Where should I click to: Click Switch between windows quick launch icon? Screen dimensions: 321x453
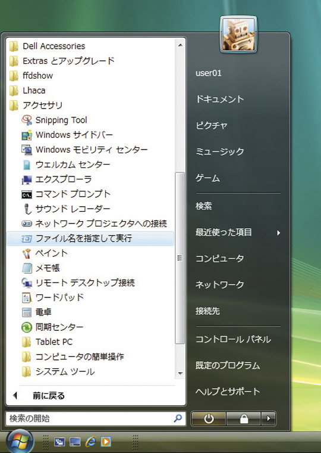(x=59, y=442)
